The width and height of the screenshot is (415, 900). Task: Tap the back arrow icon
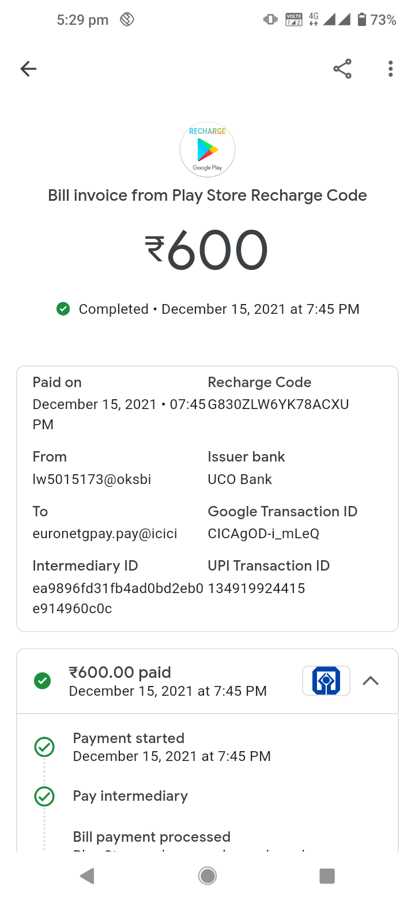pyautogui.click(x=28, y=69)
